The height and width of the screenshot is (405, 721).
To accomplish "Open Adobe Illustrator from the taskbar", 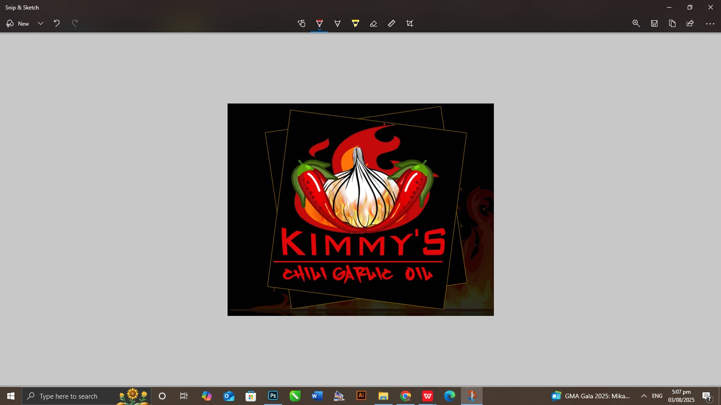I will click(x=361, y=396).
